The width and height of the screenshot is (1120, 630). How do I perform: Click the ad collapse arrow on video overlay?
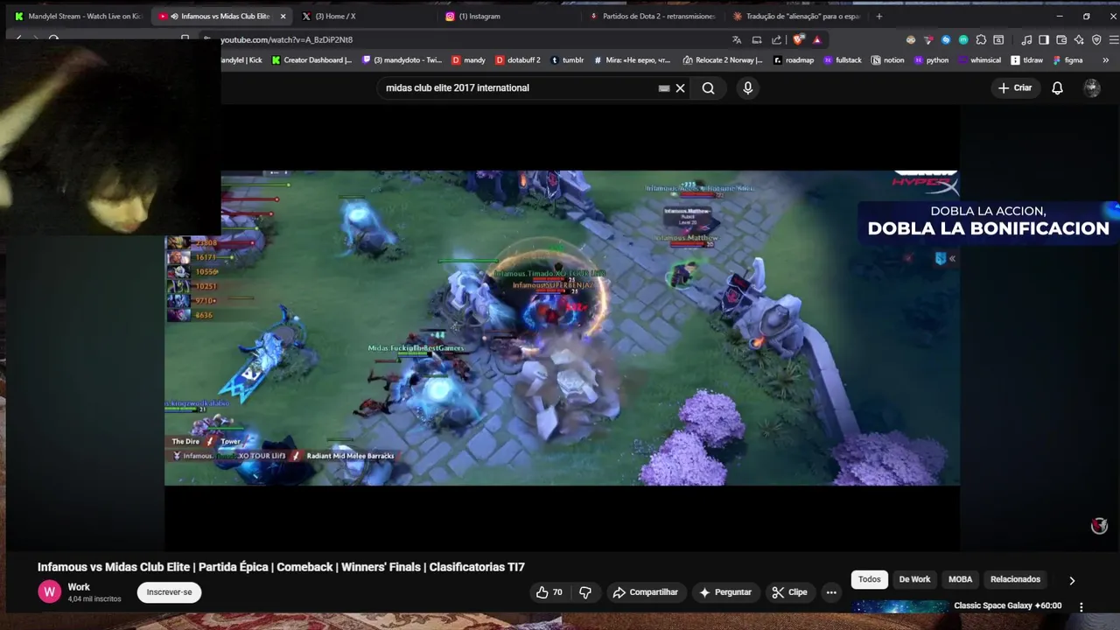[x=952, y=258]
